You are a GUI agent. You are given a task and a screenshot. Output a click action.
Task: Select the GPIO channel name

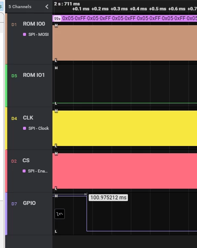click(29, 203)
